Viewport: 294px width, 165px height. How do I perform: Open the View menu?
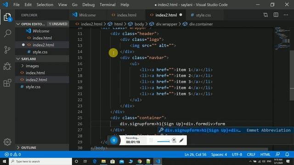[62, 5]
